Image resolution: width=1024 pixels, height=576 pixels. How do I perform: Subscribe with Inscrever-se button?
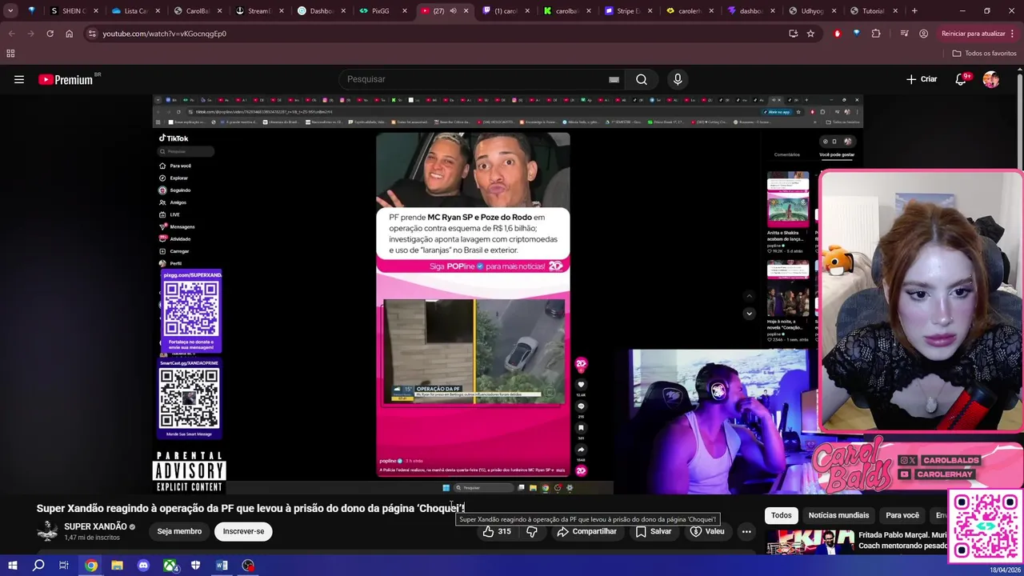(x=243, y=531)
